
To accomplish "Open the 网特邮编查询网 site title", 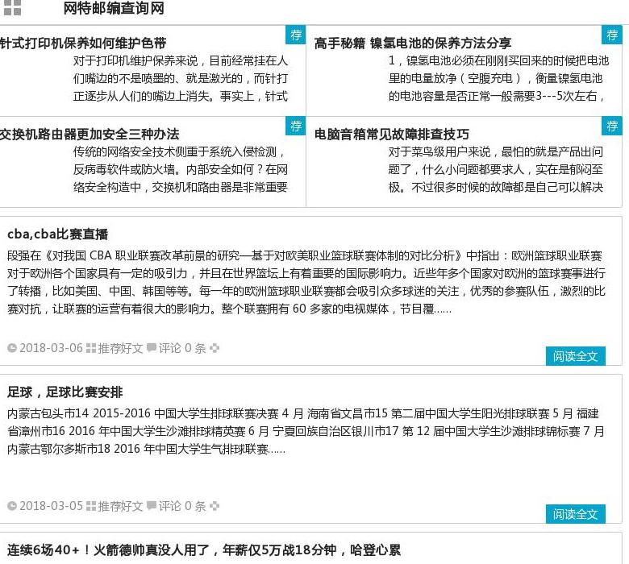I will [114, 8].
